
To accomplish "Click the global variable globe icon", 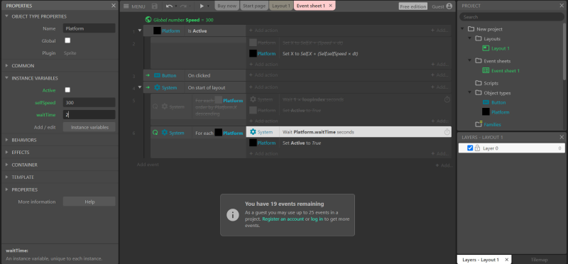I will (x=148, y=20).
